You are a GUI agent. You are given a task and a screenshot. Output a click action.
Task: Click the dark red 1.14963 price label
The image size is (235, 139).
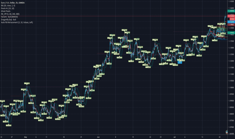coord(231,25)
